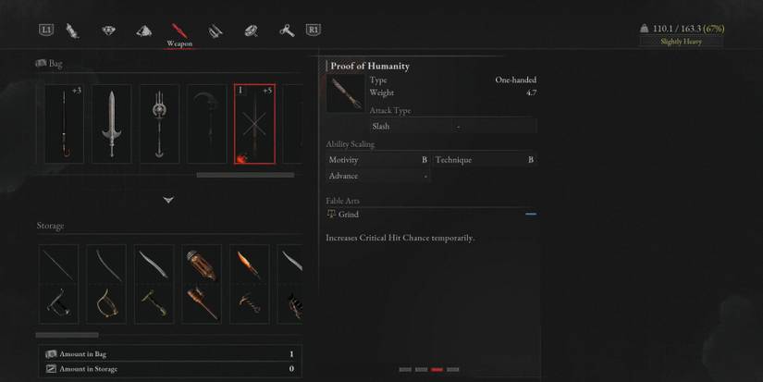Select the dark scythe weapon in Bag
The width and height of the screenshot is (763, 382).
pos(207,124)
